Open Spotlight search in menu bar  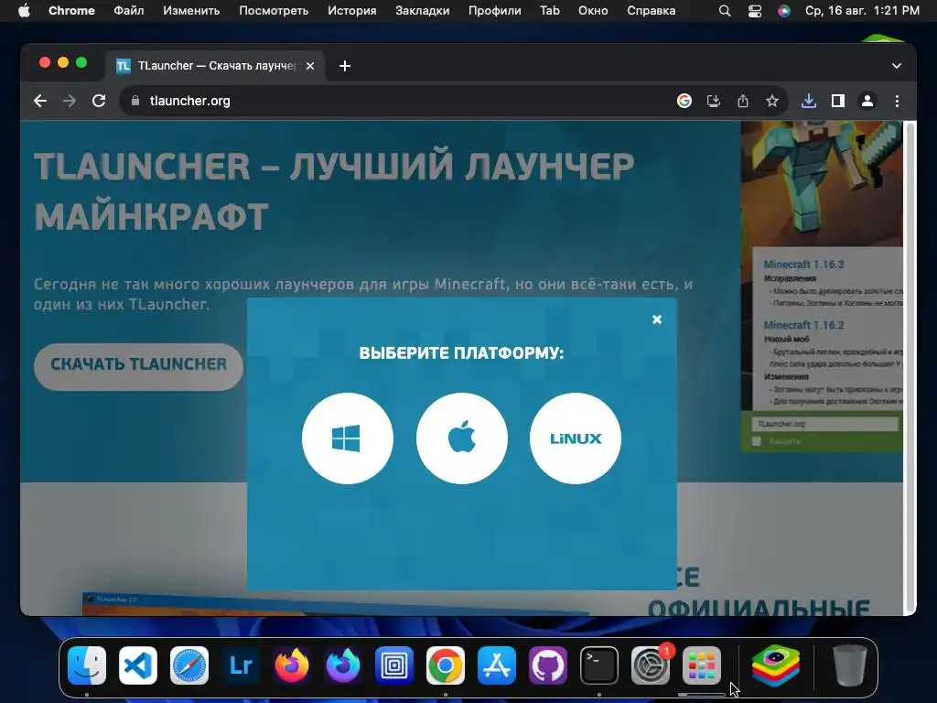[725, 11]
